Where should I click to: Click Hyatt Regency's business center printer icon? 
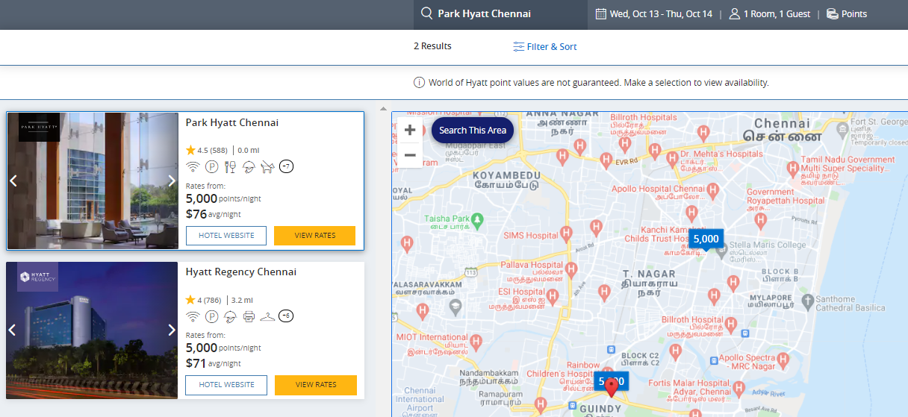point(249,316)
